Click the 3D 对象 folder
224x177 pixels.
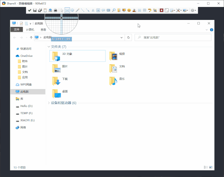[77, 56]
